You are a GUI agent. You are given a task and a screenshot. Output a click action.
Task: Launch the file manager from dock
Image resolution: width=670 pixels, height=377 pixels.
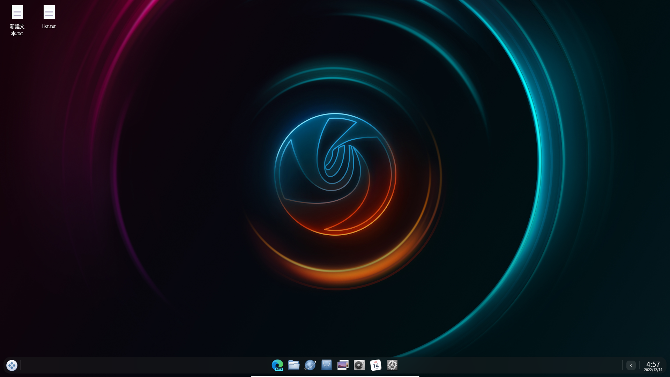coord(294,365)
